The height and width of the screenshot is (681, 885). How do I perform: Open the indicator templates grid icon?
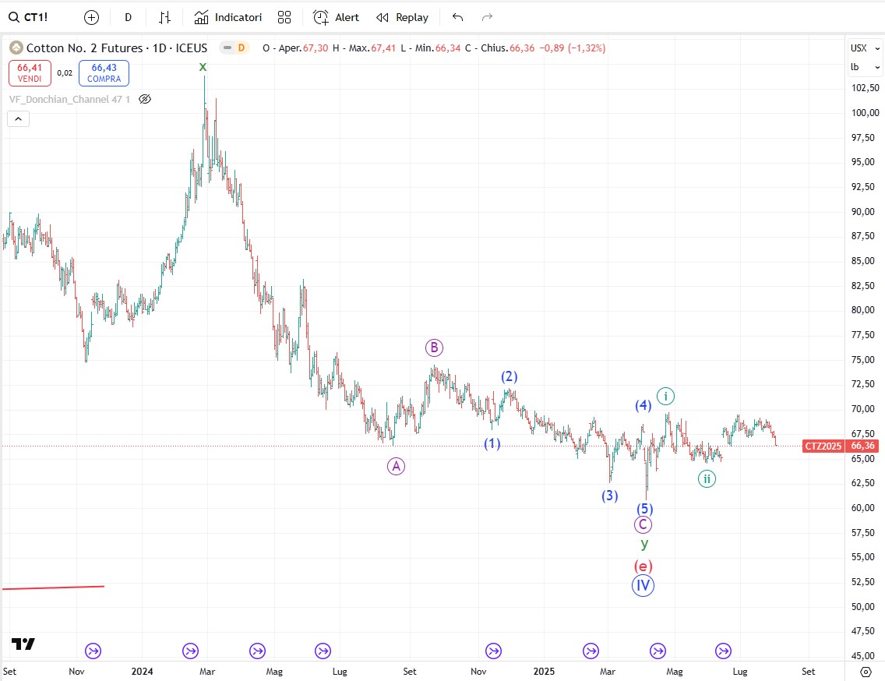coord(284,17)
